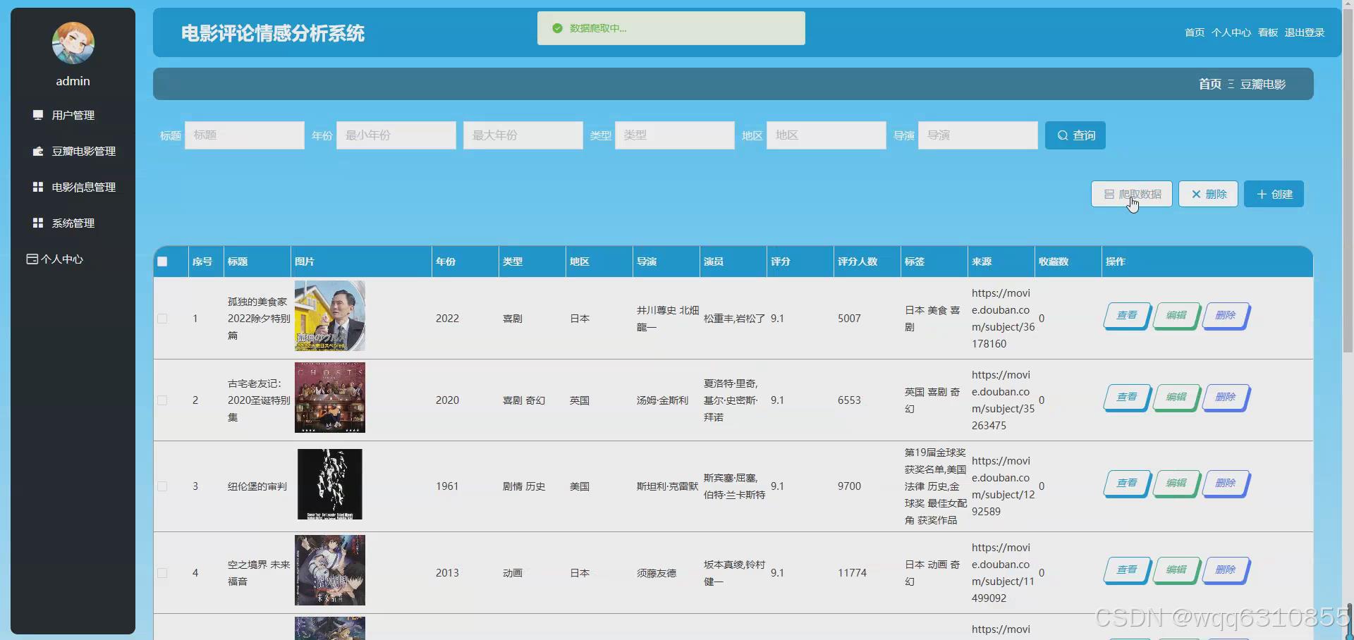Click 首页 in the breadcrumb bar
1354x640 pixels.
1210,84
